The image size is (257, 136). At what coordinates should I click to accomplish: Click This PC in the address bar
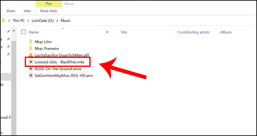click(x=19, y=20)
